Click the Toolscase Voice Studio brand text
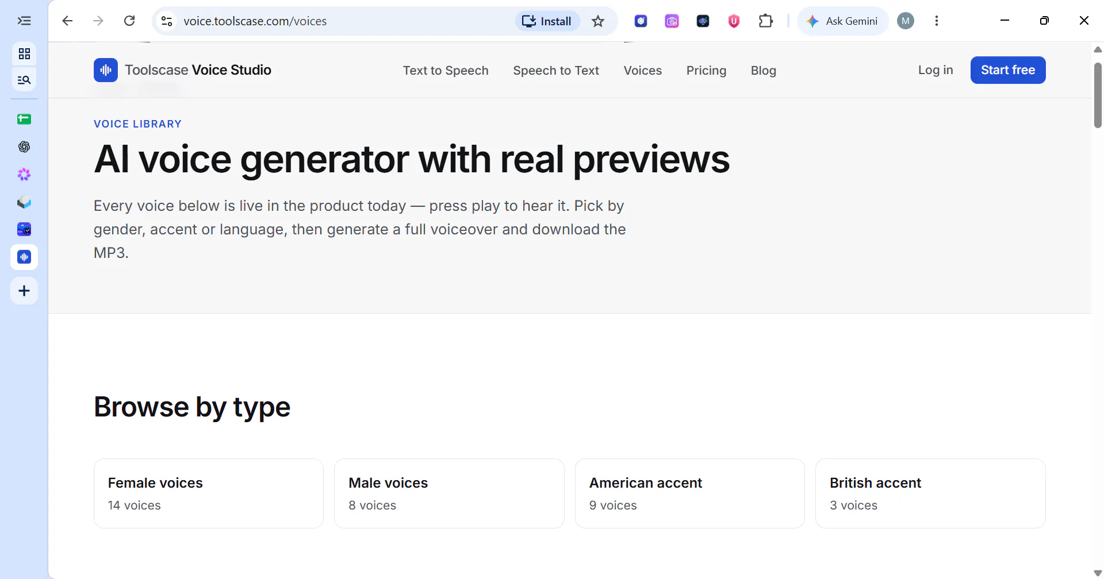 tap(198, 70)
